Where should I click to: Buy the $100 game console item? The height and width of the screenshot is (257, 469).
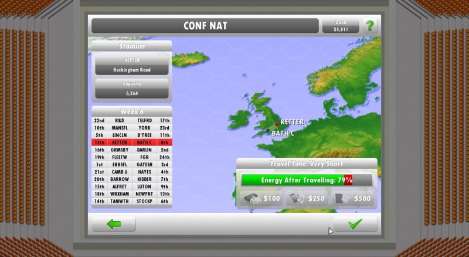(261, 198)
